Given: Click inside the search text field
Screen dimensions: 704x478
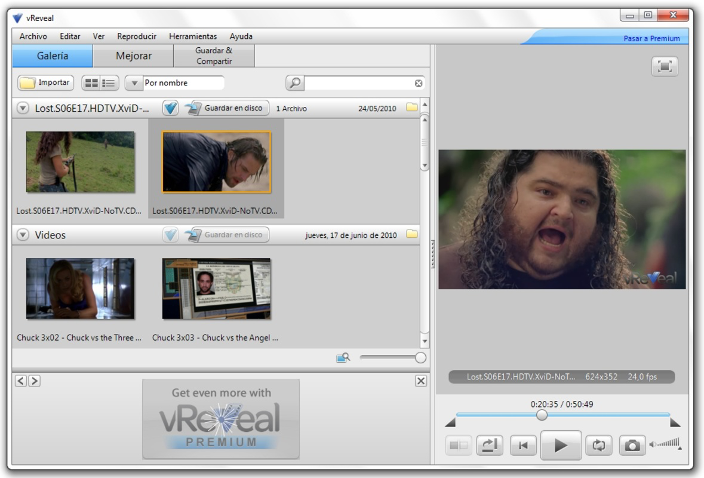Looking at the screenshot, I should click(x=359, y=83).
